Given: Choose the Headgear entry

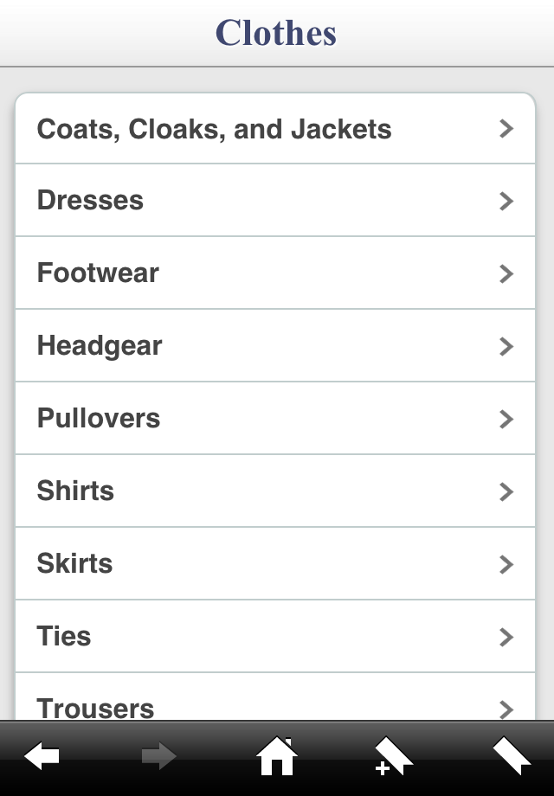Looking at the screenshot, I should (x=275, y=346).
